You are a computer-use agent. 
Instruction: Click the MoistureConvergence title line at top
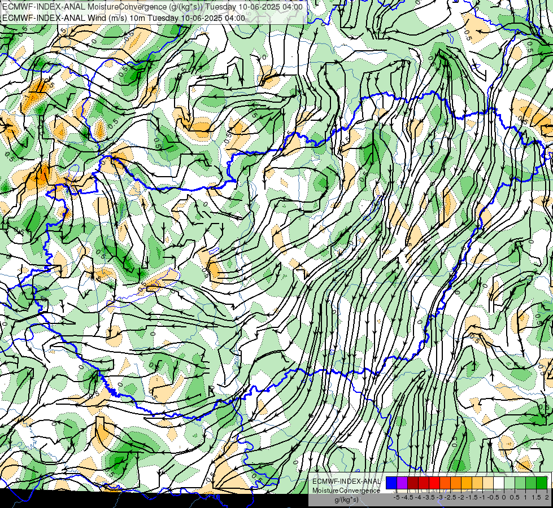click(152, 7)
